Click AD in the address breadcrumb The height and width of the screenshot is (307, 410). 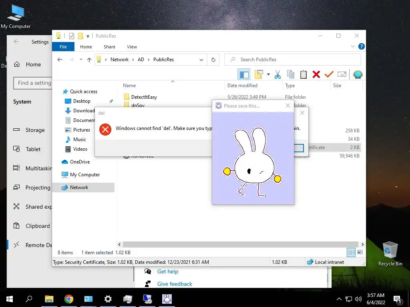(141, 60)
